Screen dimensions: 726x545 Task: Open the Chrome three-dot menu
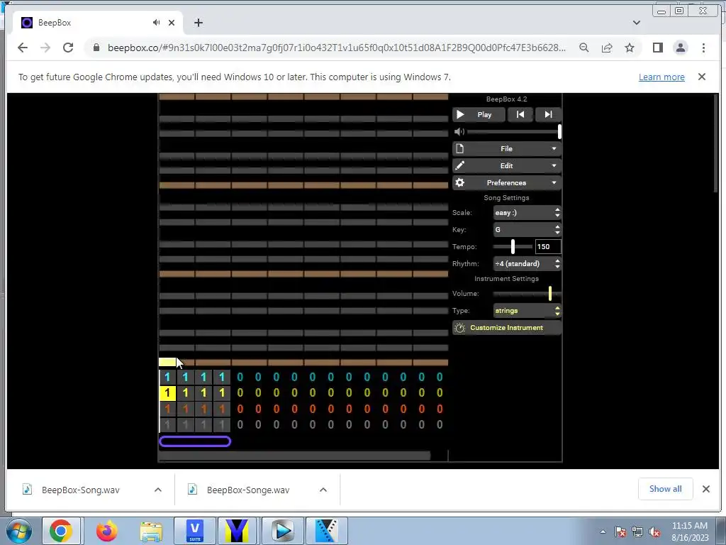703,48
